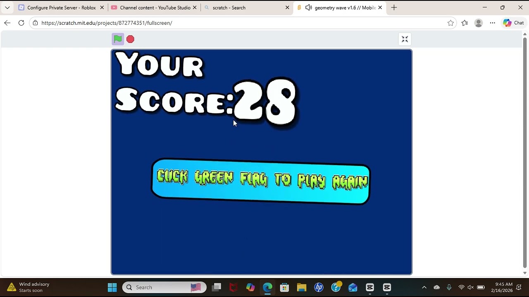Open the clock and date calendar

click(502, 288)
